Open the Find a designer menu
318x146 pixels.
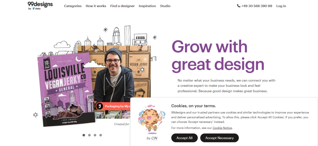[x=122, y=6]
